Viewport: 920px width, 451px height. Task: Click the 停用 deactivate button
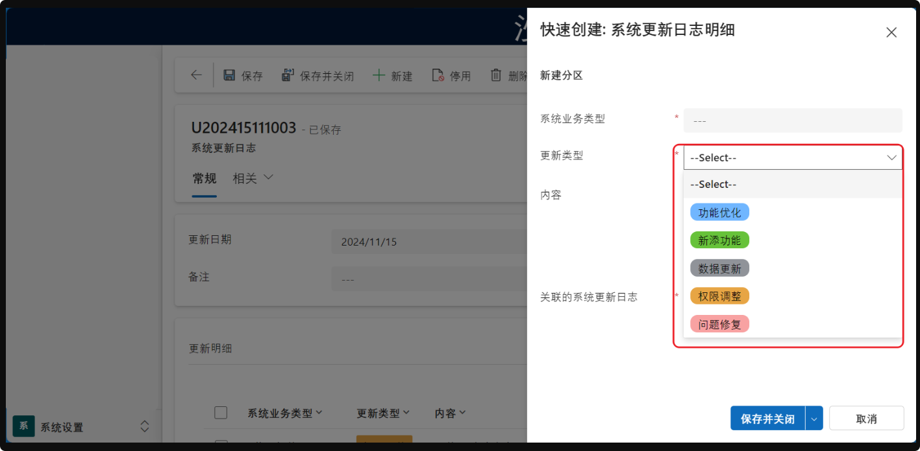point(451,76)
